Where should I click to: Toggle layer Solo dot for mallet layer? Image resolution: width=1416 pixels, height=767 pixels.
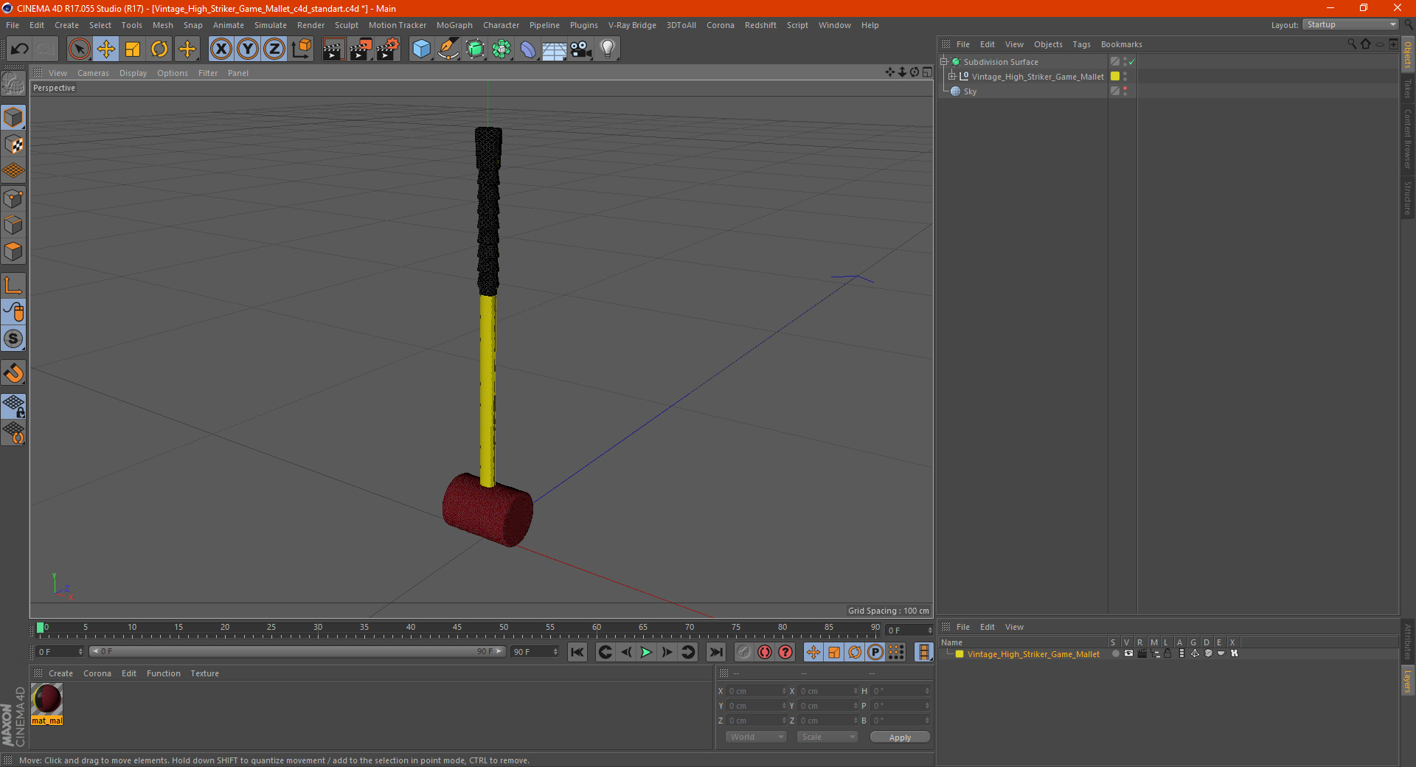tap(1116, 653)
